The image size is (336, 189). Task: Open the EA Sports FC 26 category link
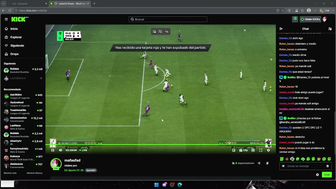click(x=74, y=170)
